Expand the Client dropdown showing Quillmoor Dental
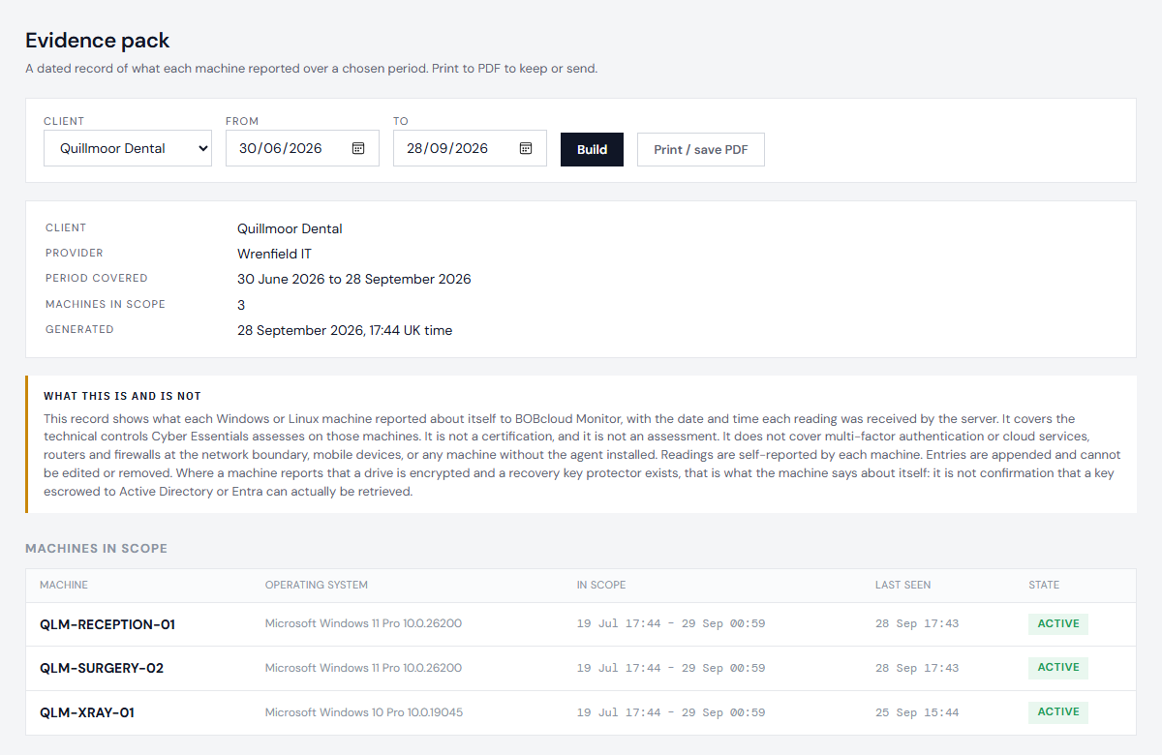 coord(128,148)
